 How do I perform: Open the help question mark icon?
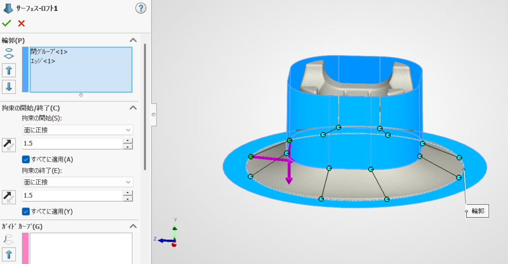(141, 8)
